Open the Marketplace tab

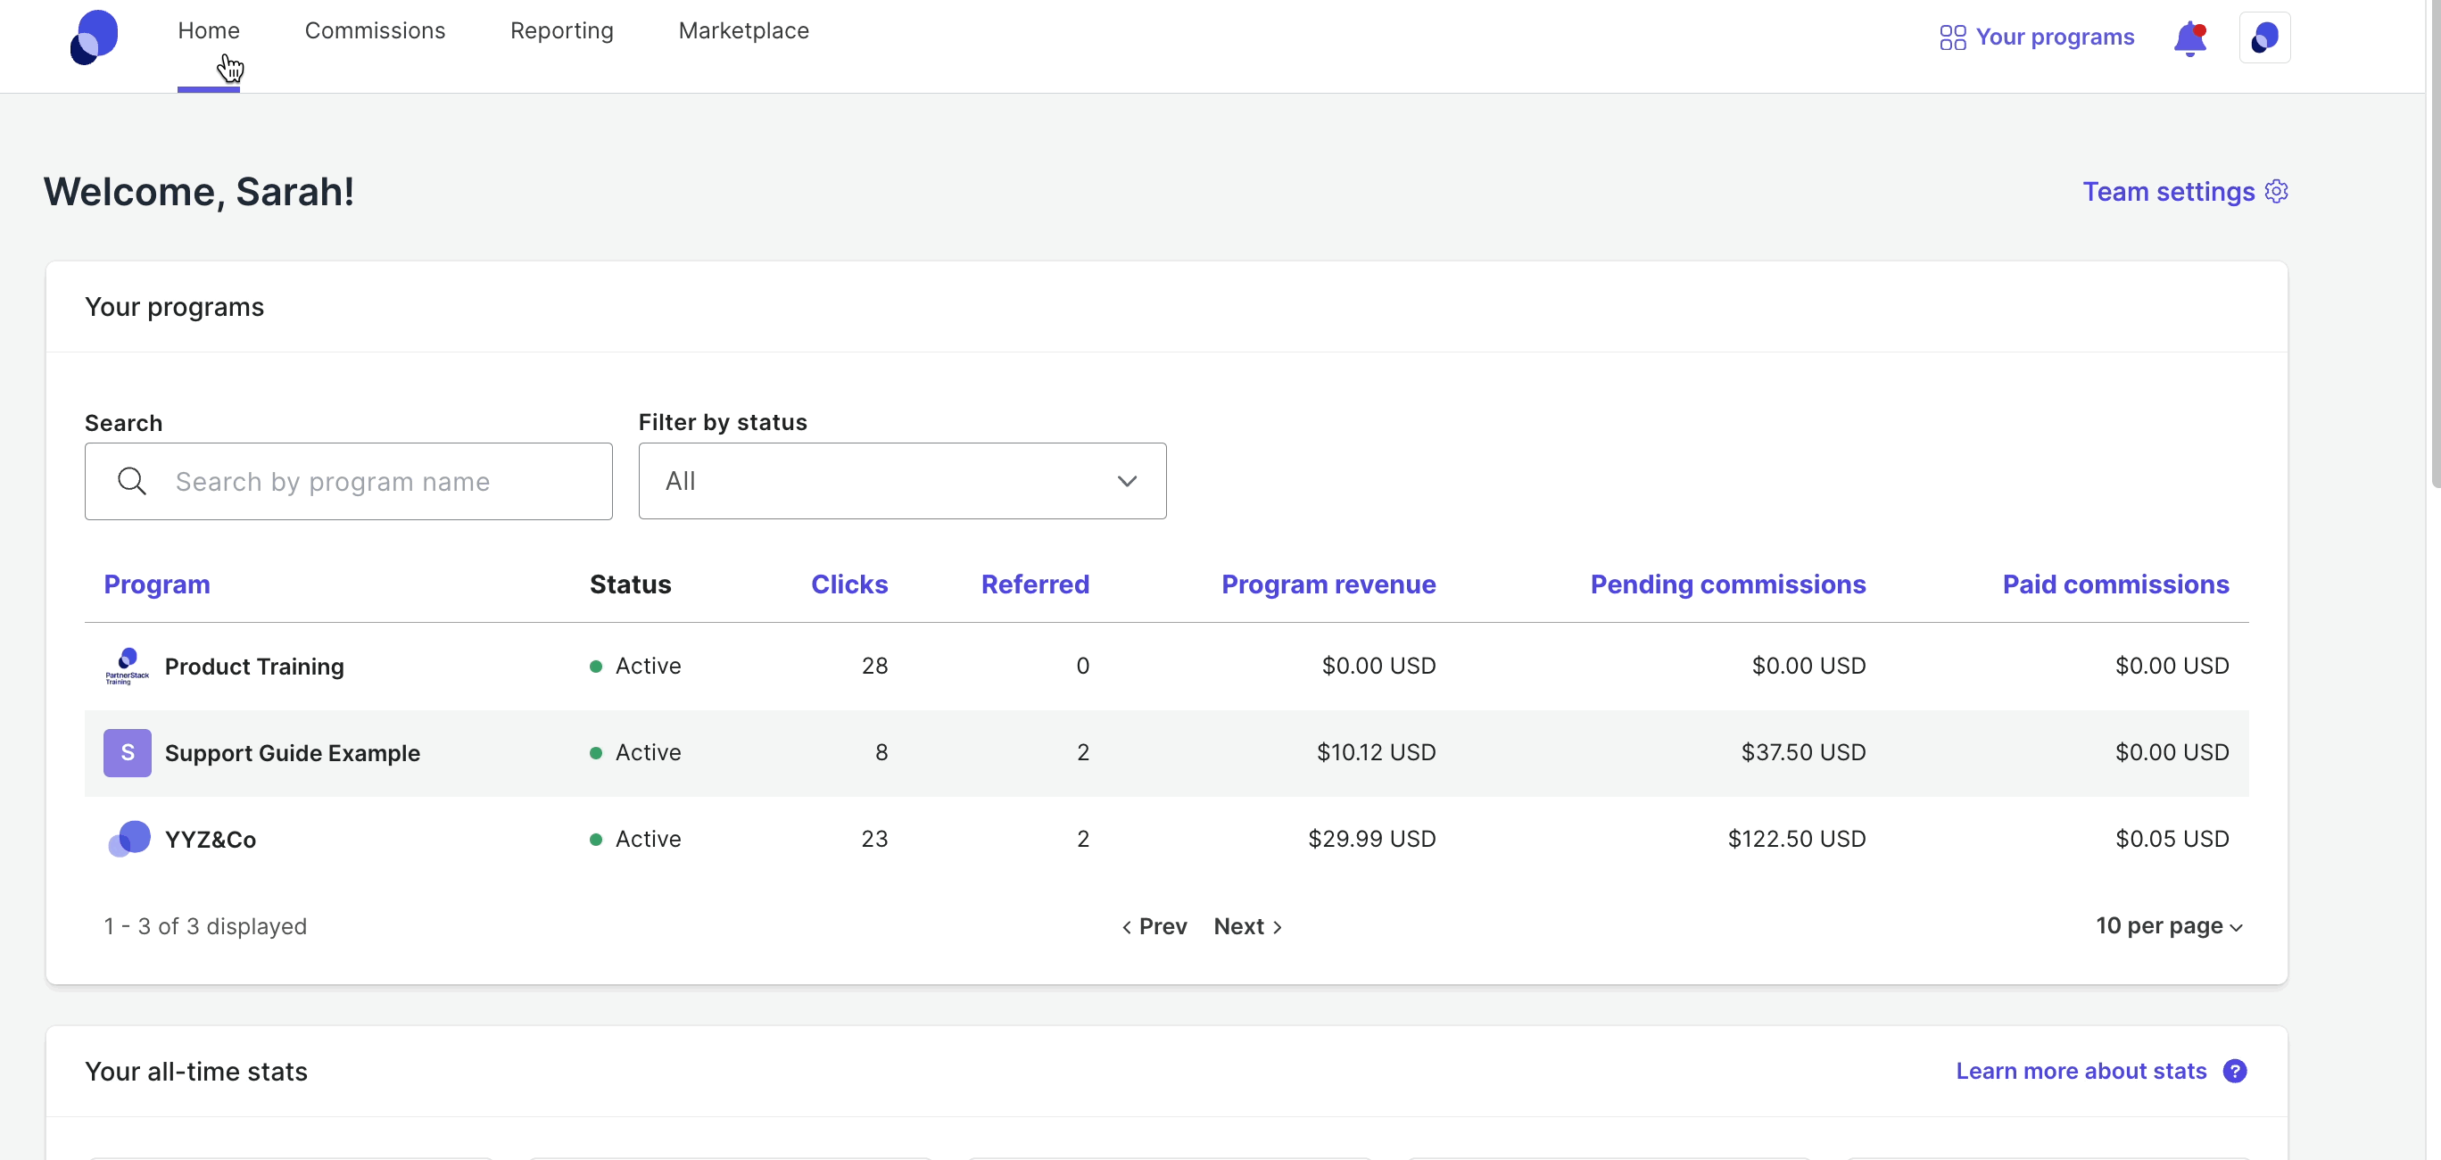pos(744,30)
